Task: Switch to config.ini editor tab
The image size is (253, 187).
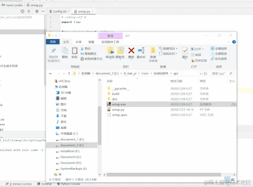Action: coord(59,11)
